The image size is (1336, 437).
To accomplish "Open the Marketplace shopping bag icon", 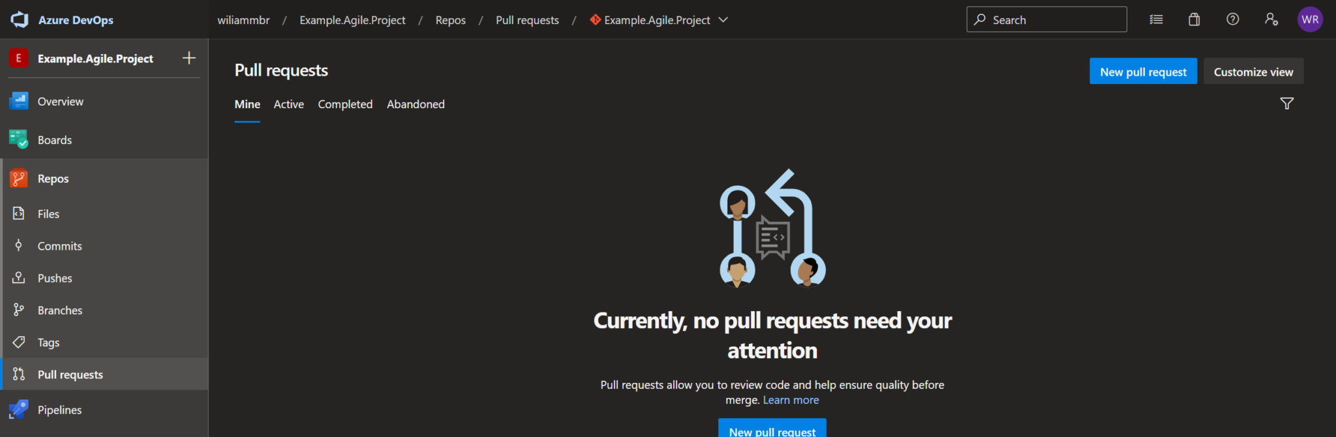I will click(x=1194, y=20).
